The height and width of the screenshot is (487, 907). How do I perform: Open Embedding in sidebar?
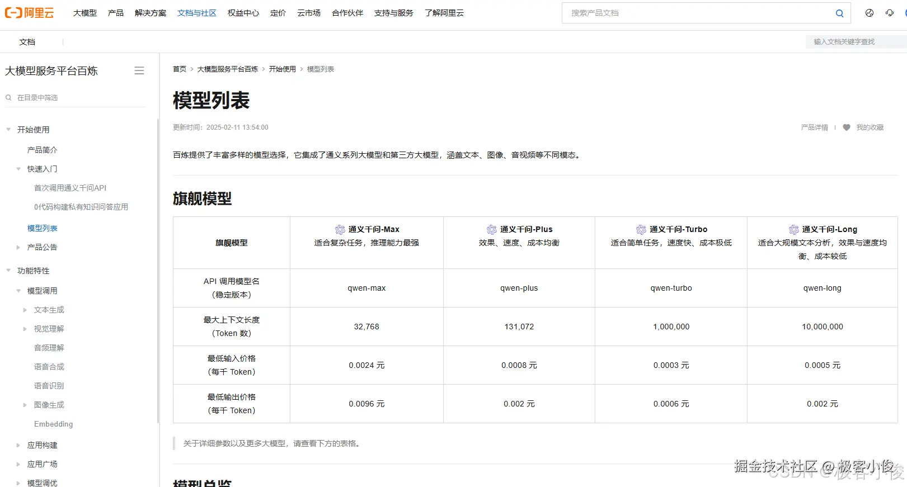point(54,424)
